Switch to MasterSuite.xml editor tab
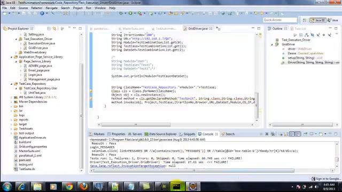Viewport: 342px width, 192px height. [x=131, y=28]
